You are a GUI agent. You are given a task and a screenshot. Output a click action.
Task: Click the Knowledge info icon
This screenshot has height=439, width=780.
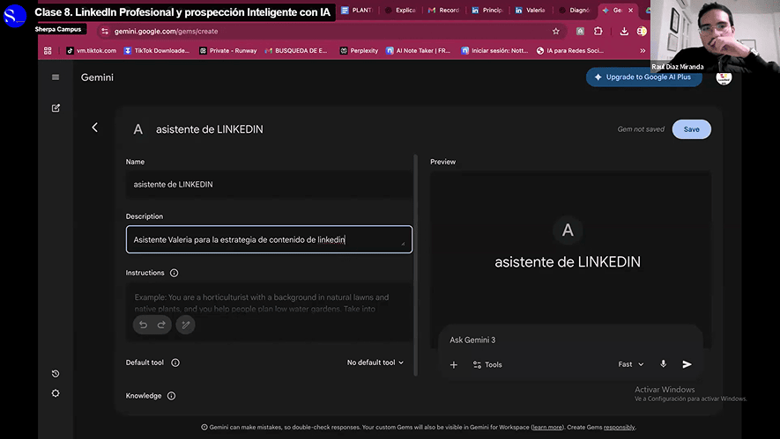(x=171, y=396)
